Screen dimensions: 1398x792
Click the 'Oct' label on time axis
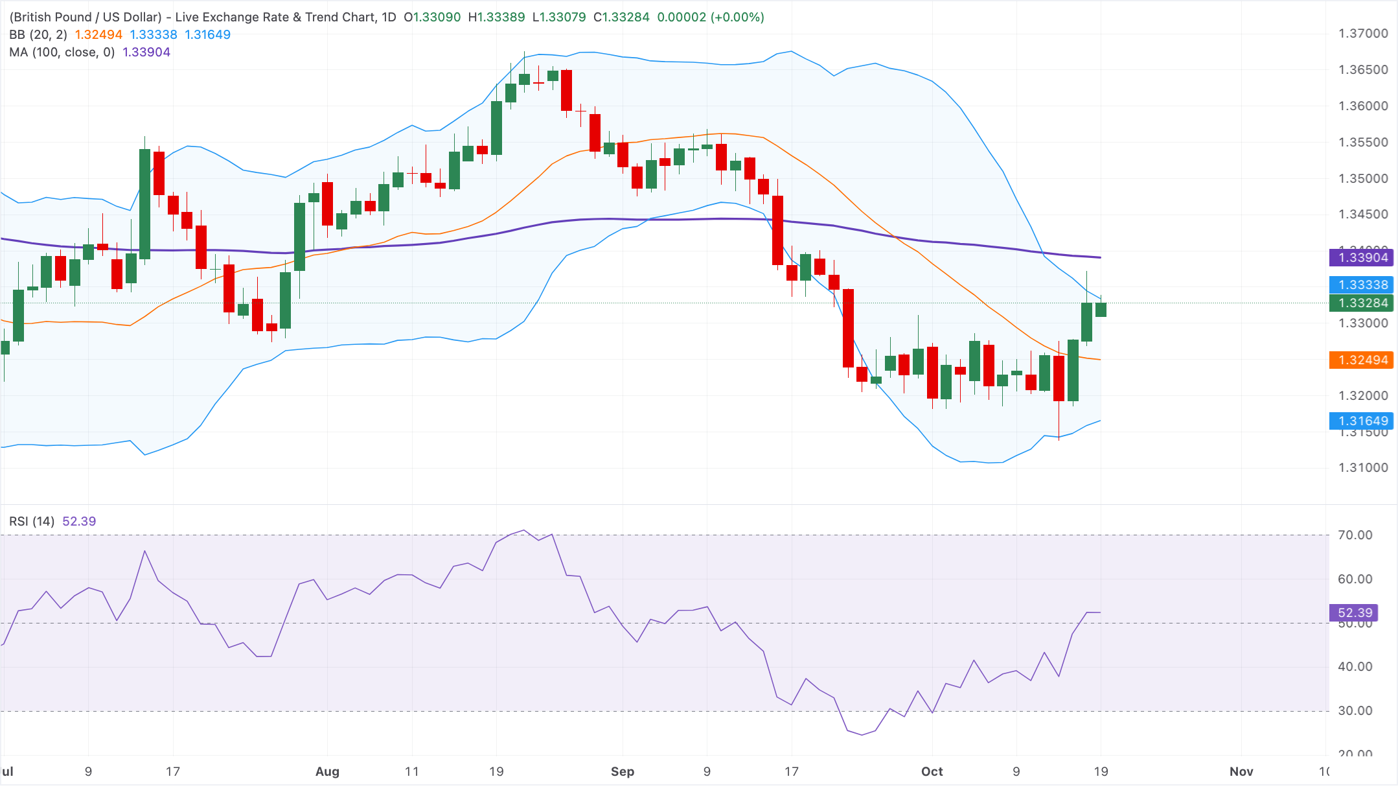point(932,771)
